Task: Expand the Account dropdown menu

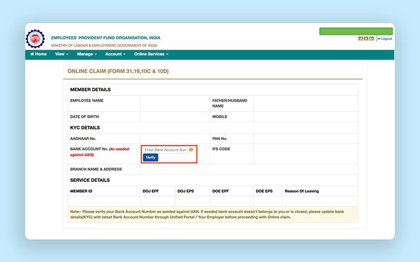Action: 115,54
